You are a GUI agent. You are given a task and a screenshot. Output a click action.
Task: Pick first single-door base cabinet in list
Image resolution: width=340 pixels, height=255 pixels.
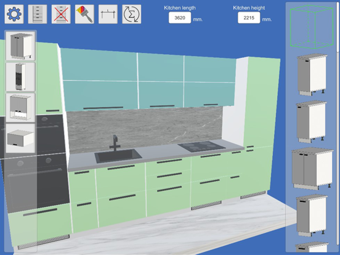312,75
